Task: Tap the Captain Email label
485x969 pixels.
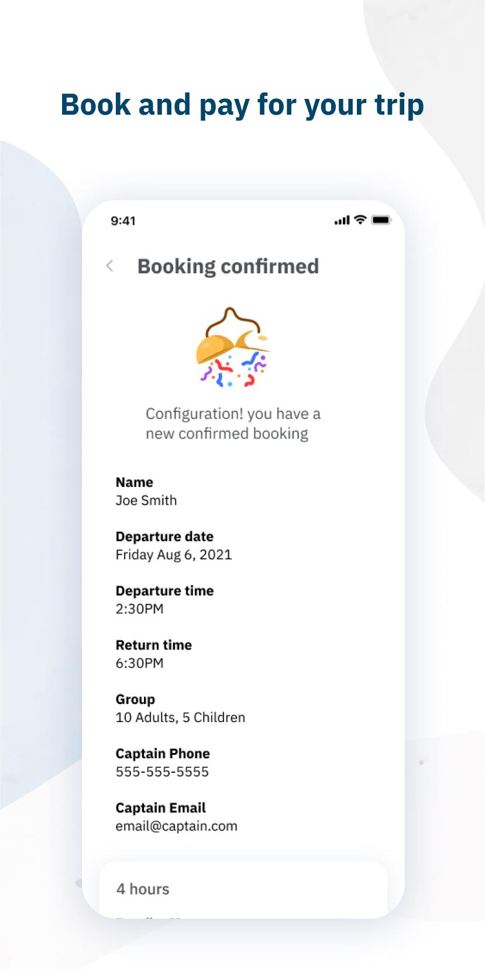Action: coord(161,808)
